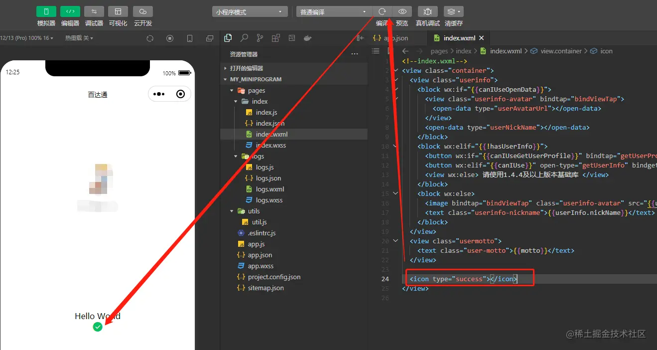This screenshot has width=657, height=350.
Task: Start 真机调试 real device debugging
Action: [x=428, y=11]
